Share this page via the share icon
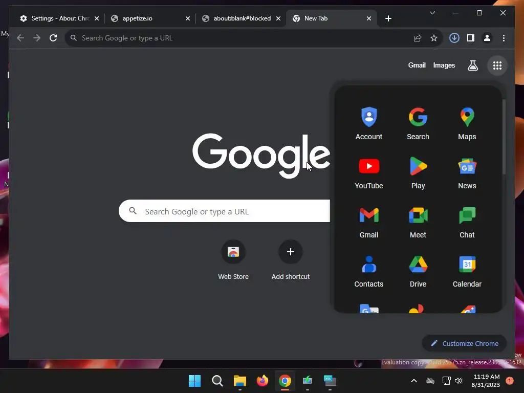Viewport: 524px width, 393px height. click(x=418, y=38)
